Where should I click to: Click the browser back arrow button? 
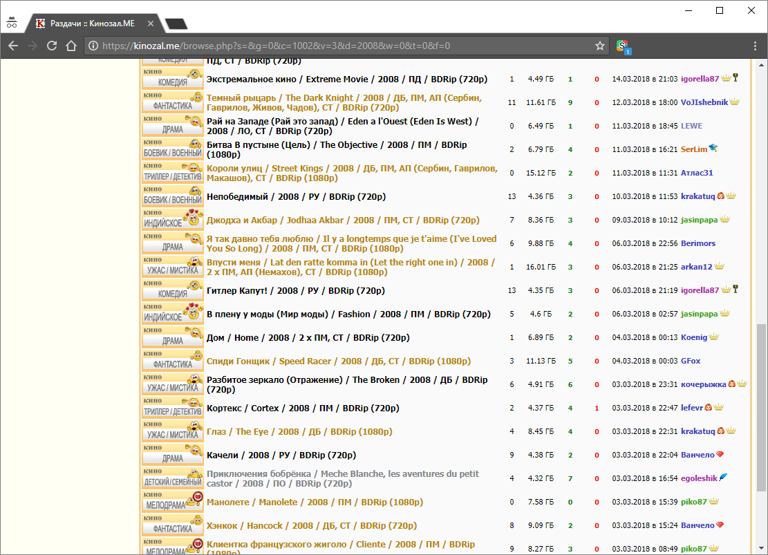[13, 46]
